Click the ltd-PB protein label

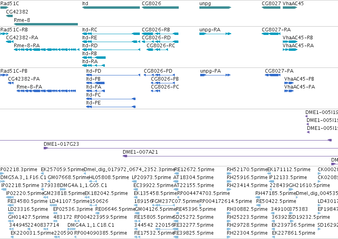(93, 79)
